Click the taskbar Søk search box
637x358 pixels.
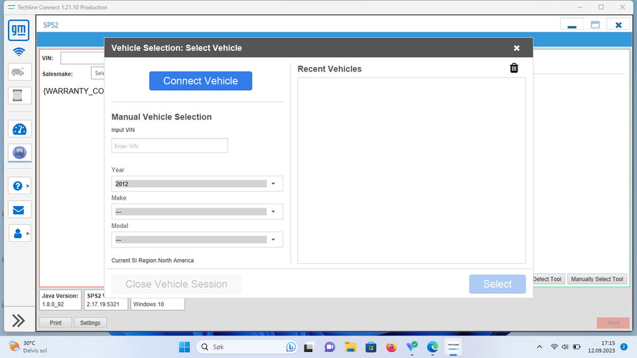[247, 347]
